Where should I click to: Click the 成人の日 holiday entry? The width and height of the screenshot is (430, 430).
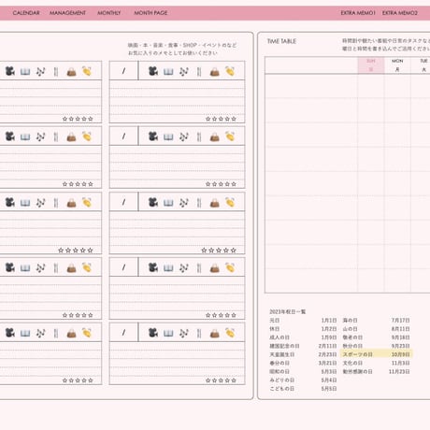279,337
